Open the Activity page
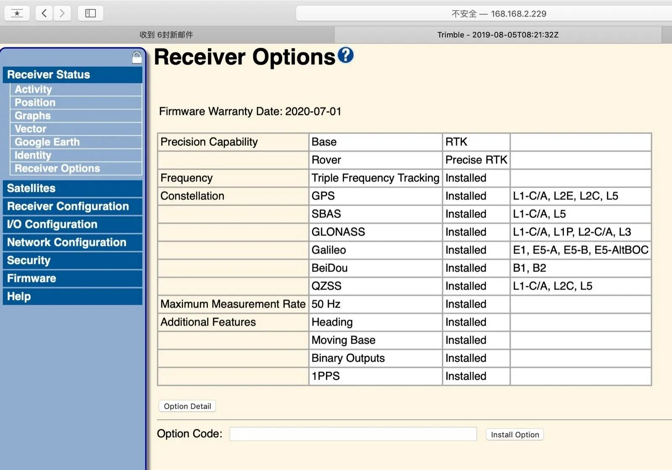This screenshot has height=470, width=672. [x=76, y=89]
